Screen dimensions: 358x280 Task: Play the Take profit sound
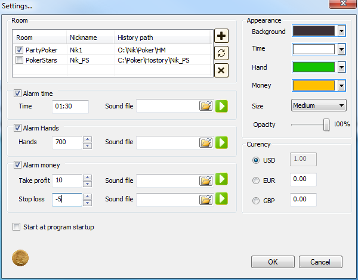tap(222, 180)
